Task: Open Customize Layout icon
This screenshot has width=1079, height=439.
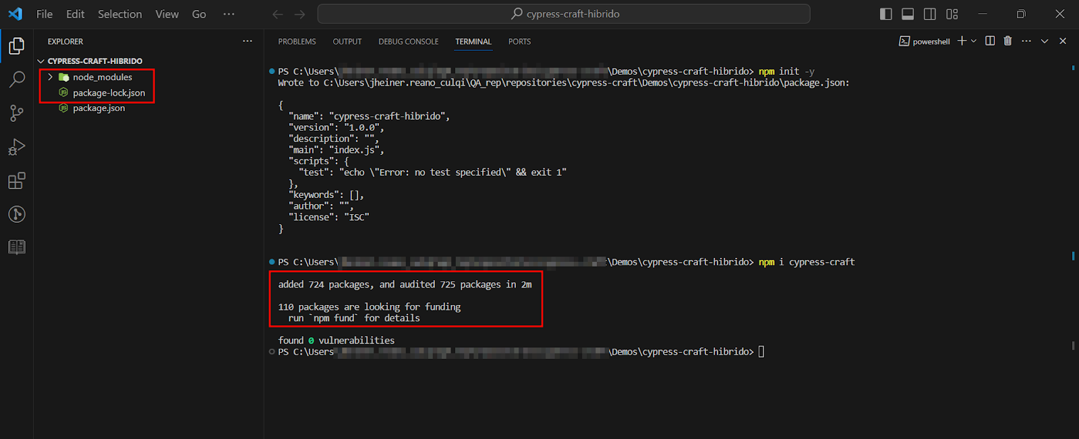Action: click(x=952, y=14)
